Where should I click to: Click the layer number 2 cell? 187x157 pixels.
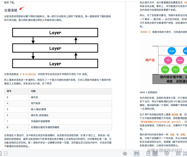(16, 115)
